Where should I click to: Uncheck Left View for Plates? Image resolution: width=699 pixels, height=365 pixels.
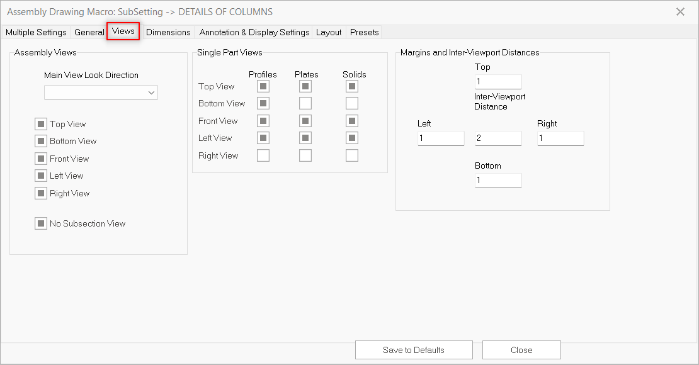point(305,138)
